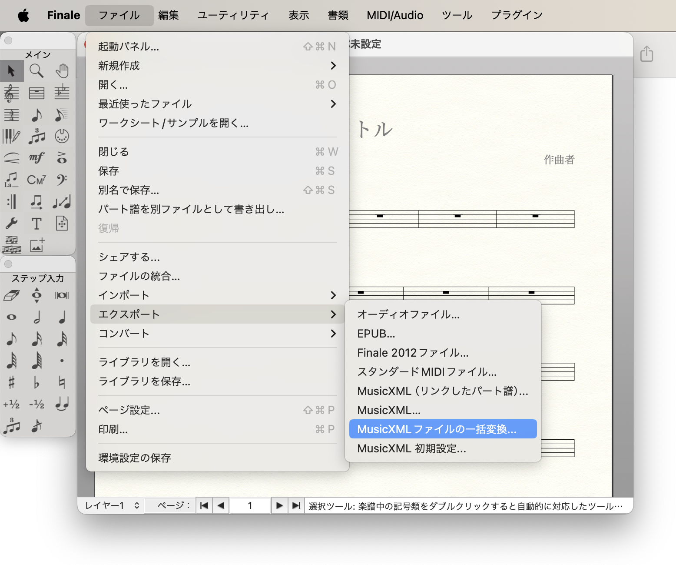Select the Zoom magnifier tool
The image size is (676, 565).
click(x=36, y=70)
